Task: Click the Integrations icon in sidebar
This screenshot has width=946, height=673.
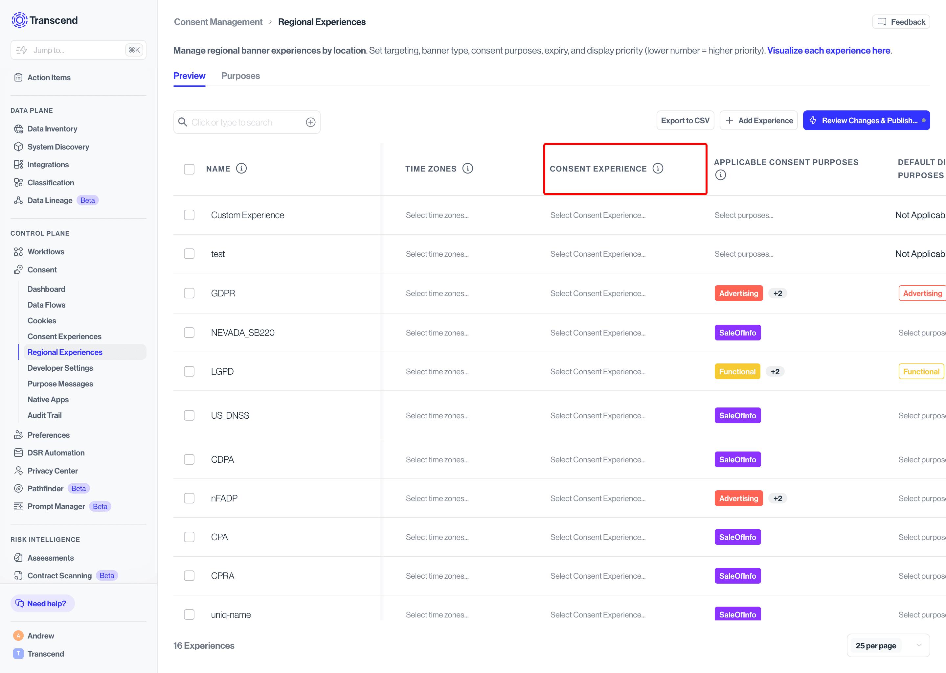Action: coord(18,165)
